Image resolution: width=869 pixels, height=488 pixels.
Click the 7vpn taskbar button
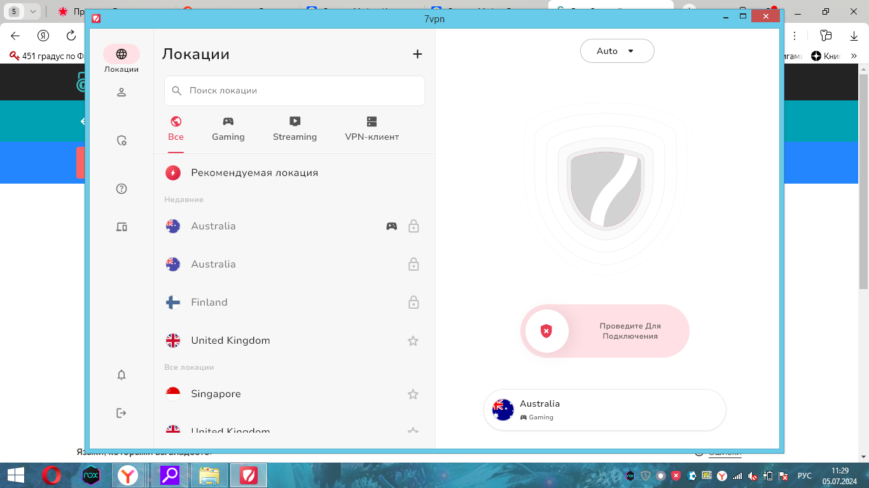coord(249,475)
